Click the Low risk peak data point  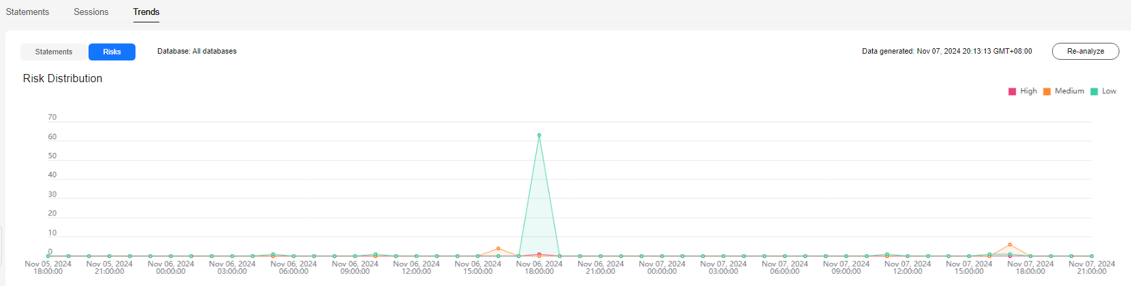pos(539,135)
